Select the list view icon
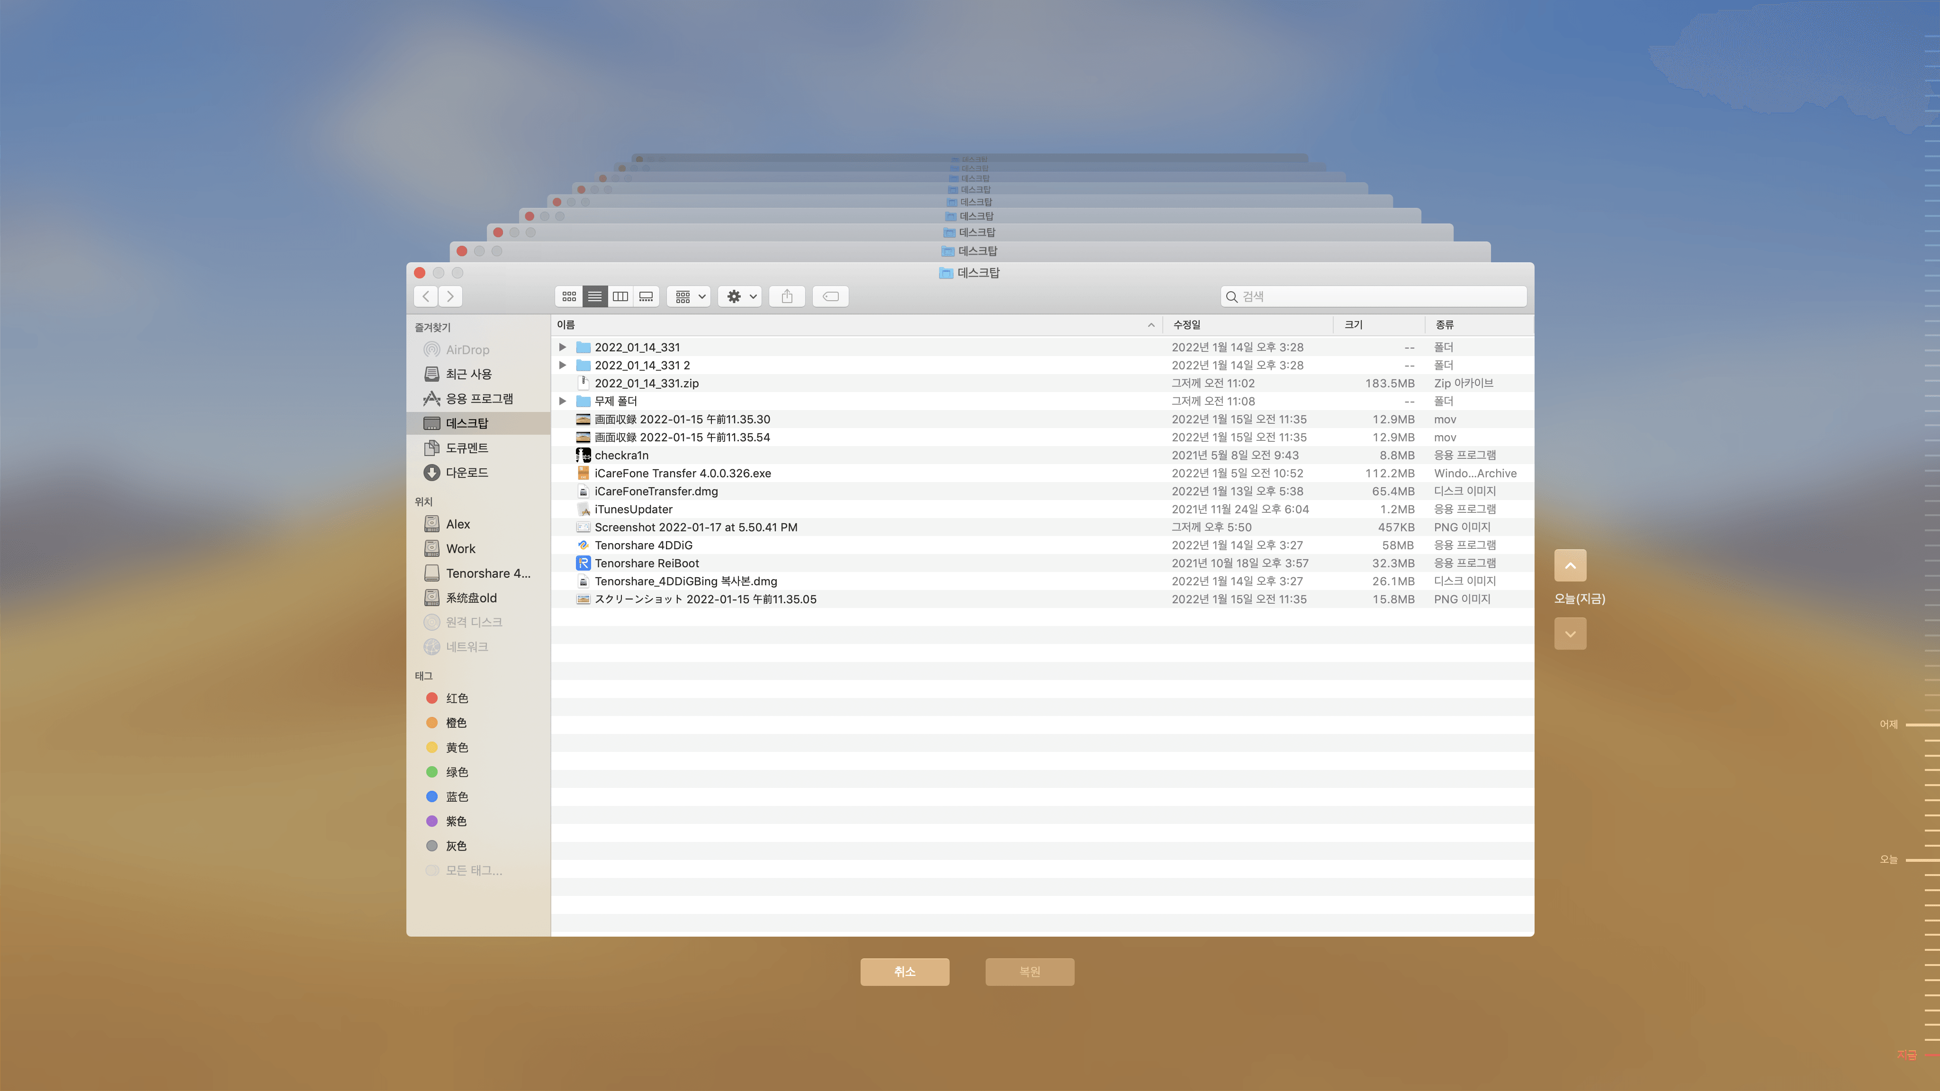 coord(595,296)
